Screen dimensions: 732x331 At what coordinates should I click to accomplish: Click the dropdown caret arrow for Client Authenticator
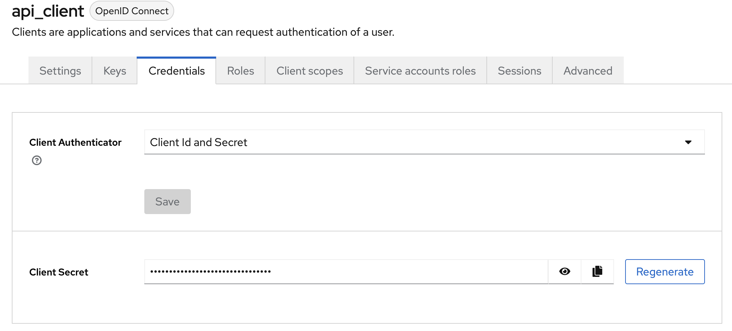click(688, 142)
